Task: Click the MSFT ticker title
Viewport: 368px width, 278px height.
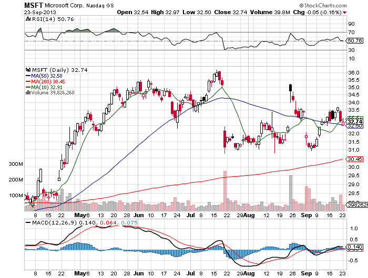Action: pos(34,5)
